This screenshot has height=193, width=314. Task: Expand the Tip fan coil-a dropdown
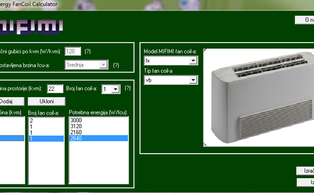pos(193,80)
